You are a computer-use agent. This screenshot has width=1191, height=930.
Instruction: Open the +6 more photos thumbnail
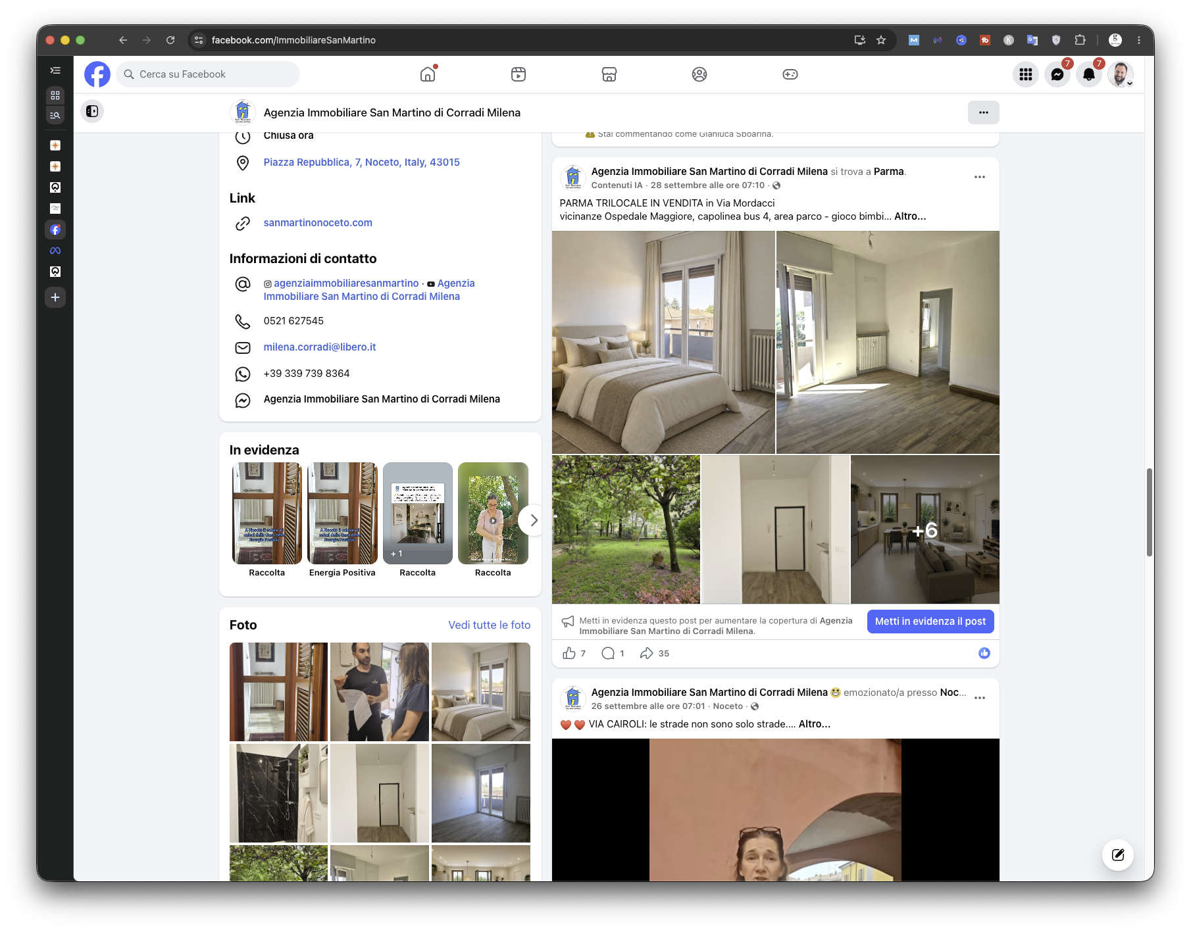[x=925, y=529]
